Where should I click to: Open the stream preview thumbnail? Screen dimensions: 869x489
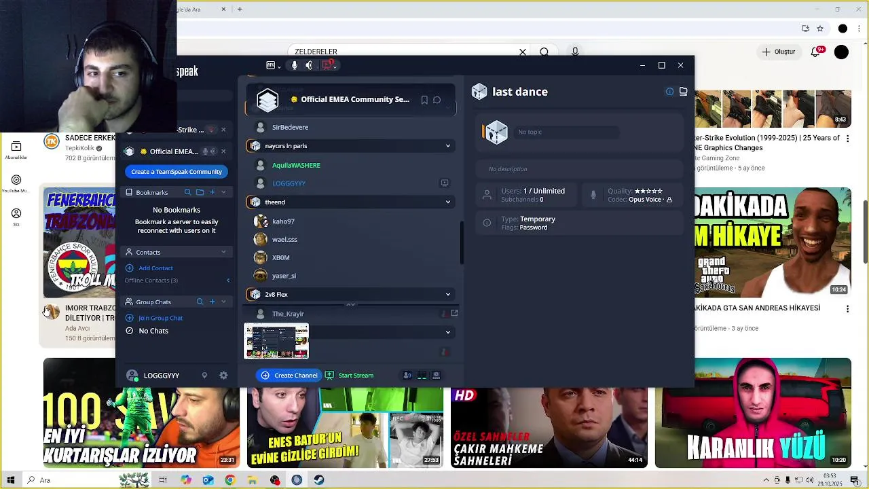276,342
